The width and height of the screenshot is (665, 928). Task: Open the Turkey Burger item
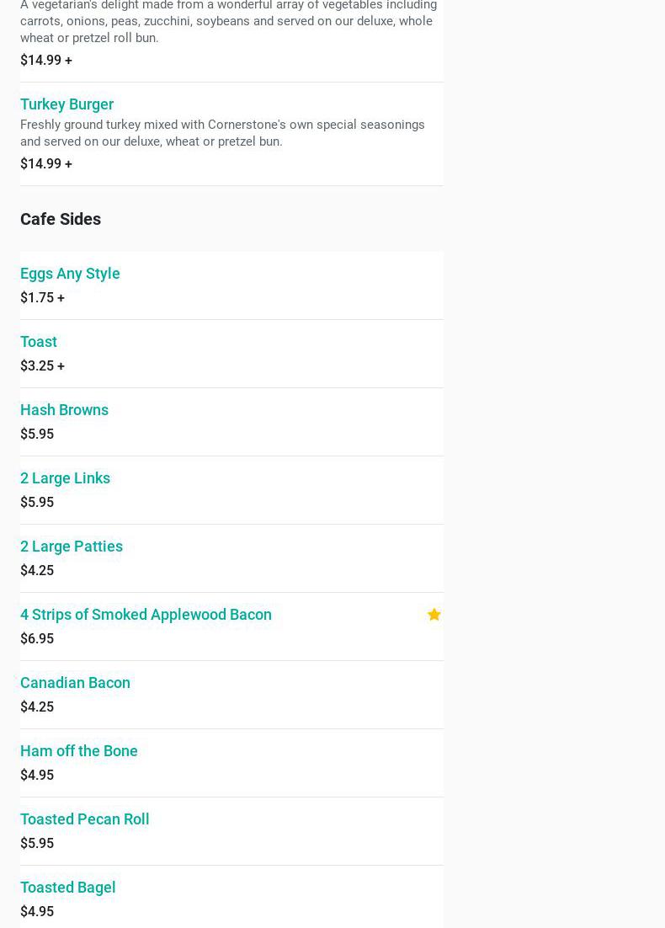tap(66, 104)
